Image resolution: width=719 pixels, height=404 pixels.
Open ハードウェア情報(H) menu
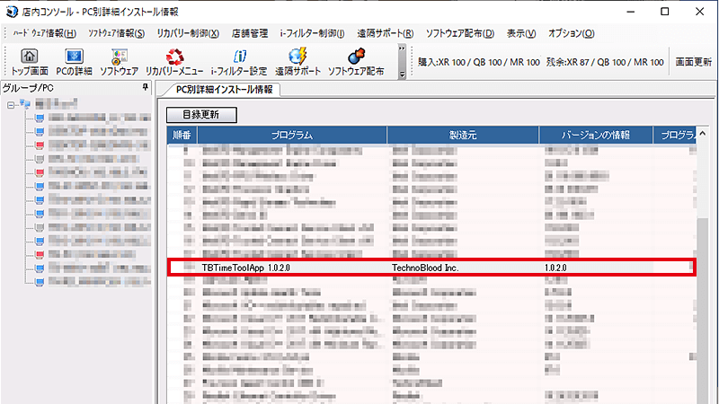point(44,33)
